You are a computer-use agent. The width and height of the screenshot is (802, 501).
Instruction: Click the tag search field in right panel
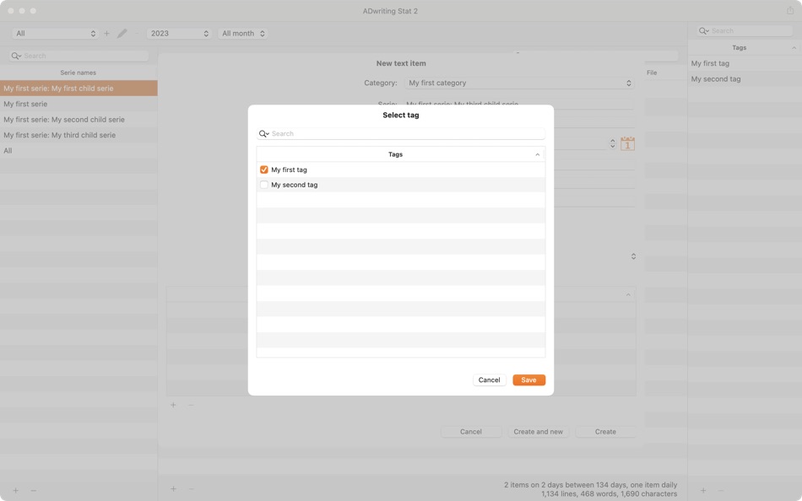[x=745, y=30]
